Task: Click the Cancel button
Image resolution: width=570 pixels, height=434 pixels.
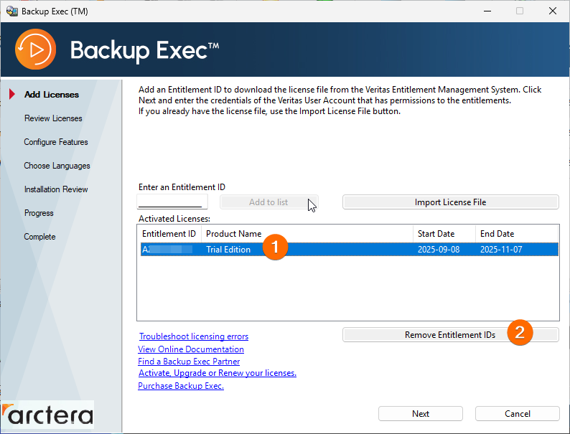Action: coord(518,414)
